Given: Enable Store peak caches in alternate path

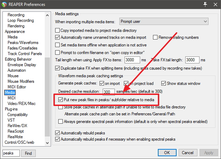Looking at the screenshot, I should (x=60, y=107).
